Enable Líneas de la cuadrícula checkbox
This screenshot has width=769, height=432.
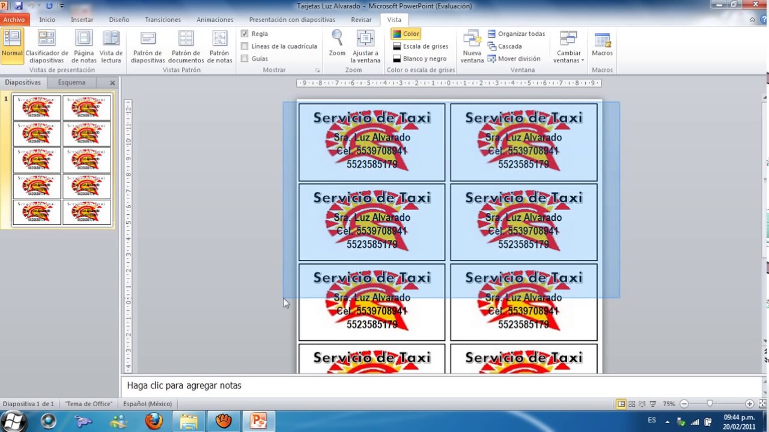(245, 46)
